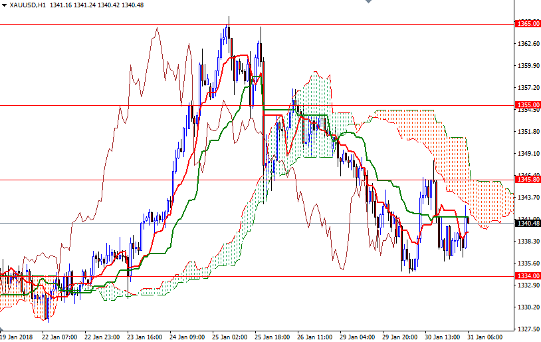Select the 1365.00 red price level tag
541x342 pixels.
tap(528, 24)
